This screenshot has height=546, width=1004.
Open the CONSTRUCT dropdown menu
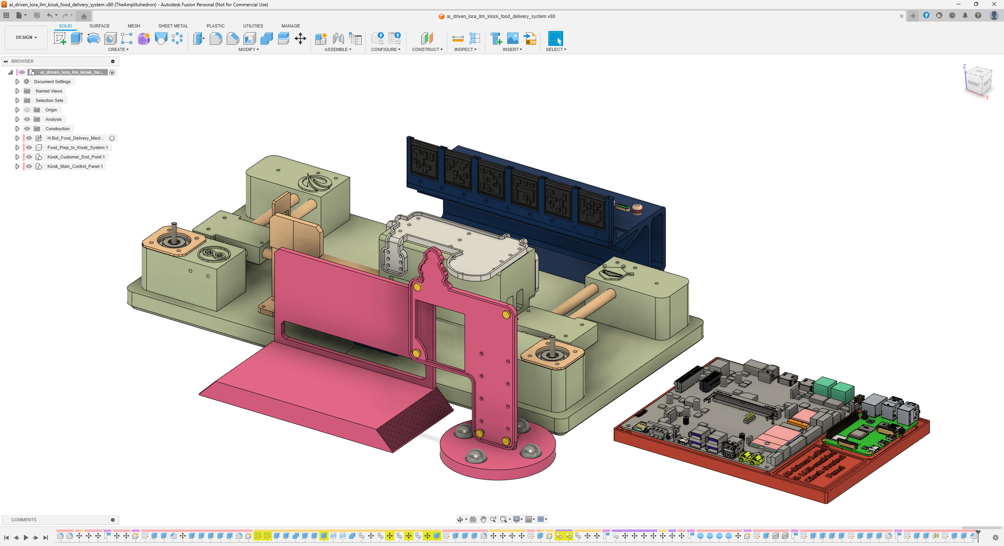click(x=427, y=49)
